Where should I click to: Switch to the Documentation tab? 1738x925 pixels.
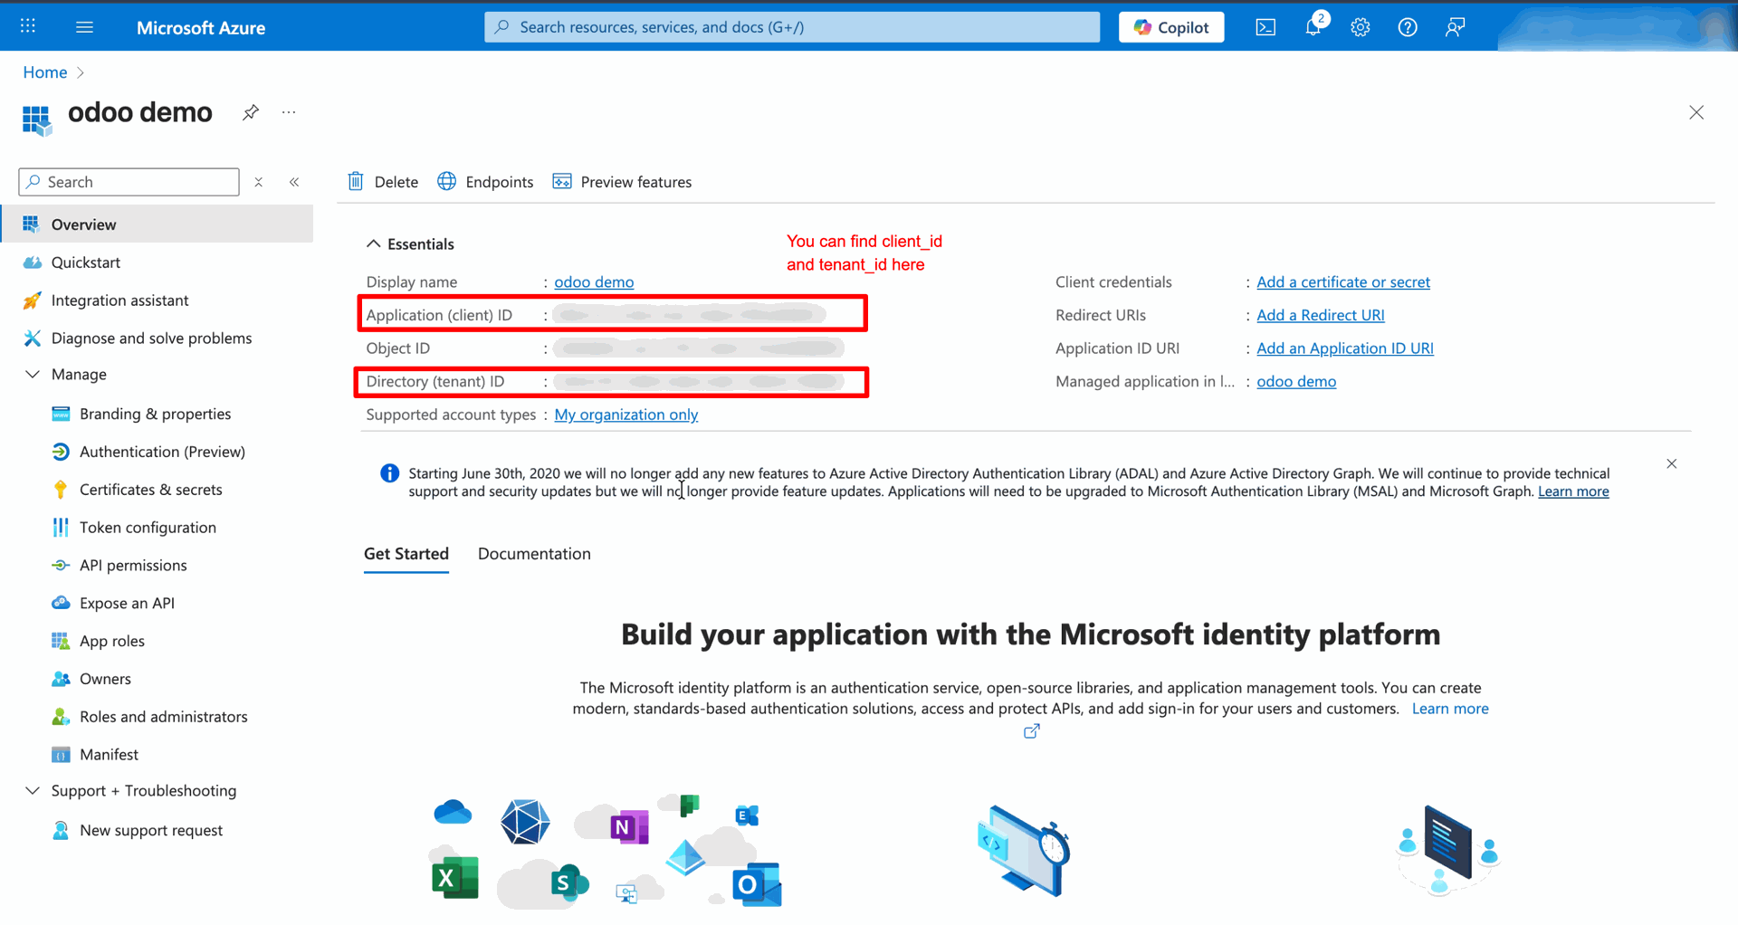[534, 554]
